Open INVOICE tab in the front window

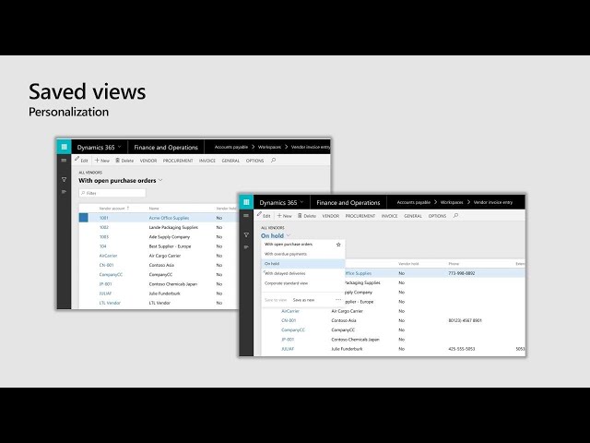389,216
